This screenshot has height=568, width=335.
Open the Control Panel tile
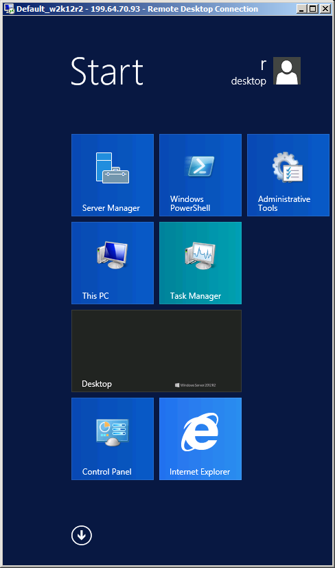pyautogui.click(x=113, y=439)
